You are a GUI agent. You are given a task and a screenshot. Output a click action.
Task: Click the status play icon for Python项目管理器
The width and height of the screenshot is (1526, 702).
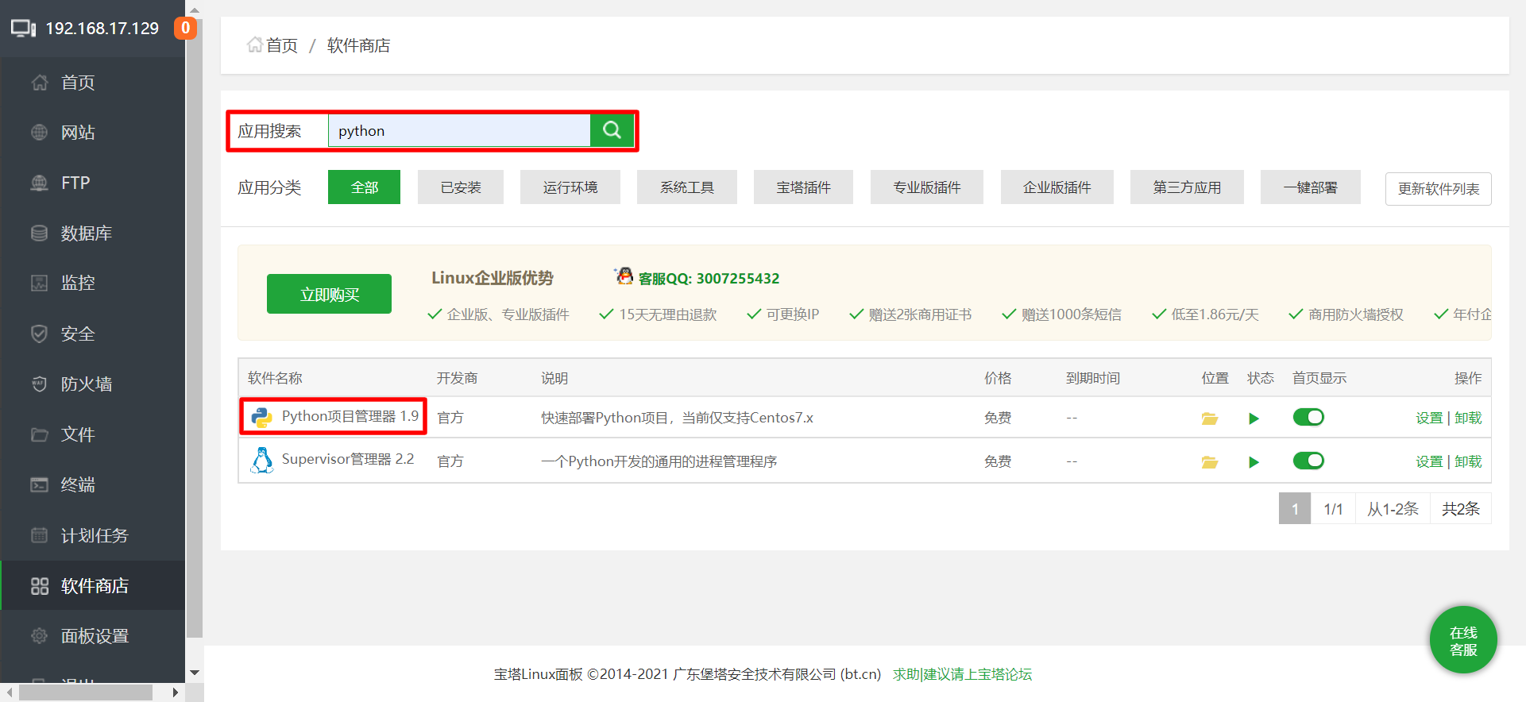1254,418
